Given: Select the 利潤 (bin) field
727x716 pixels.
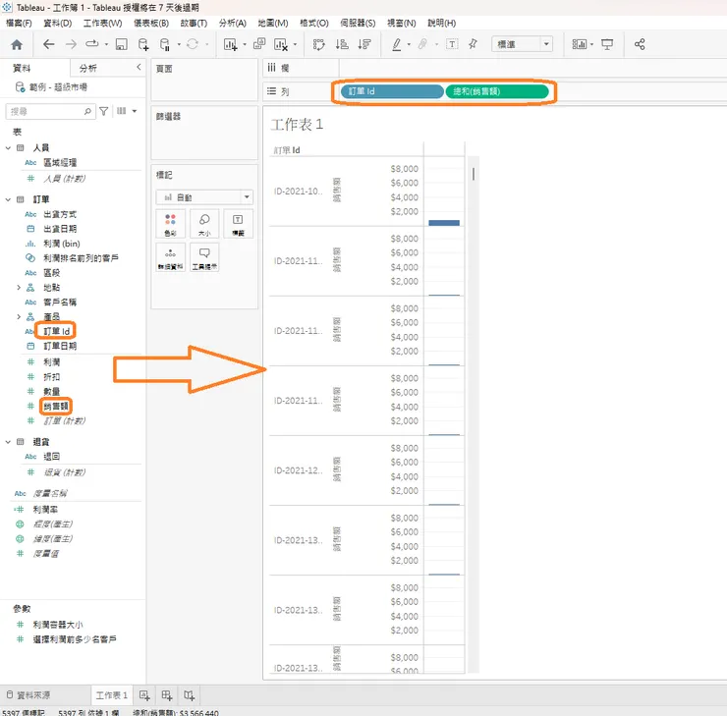Looking at the screenshot, I should [x=61, y=244].
